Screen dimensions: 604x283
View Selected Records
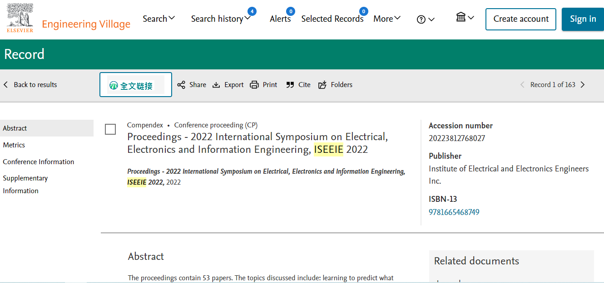(332, 19)
